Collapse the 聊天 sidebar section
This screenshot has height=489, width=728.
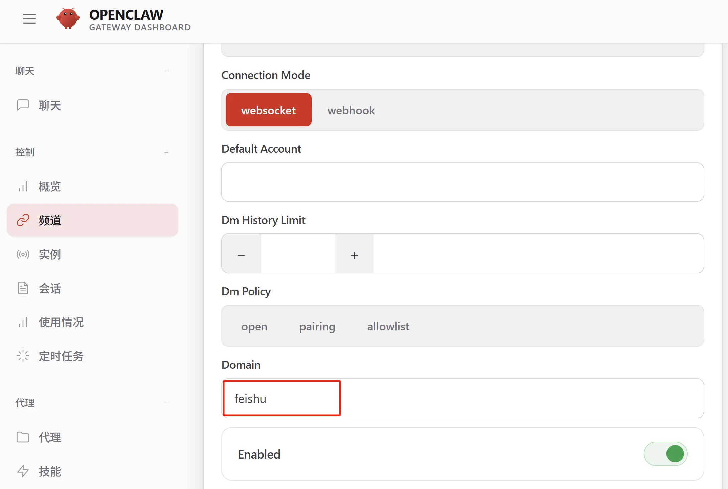(166, 71)
